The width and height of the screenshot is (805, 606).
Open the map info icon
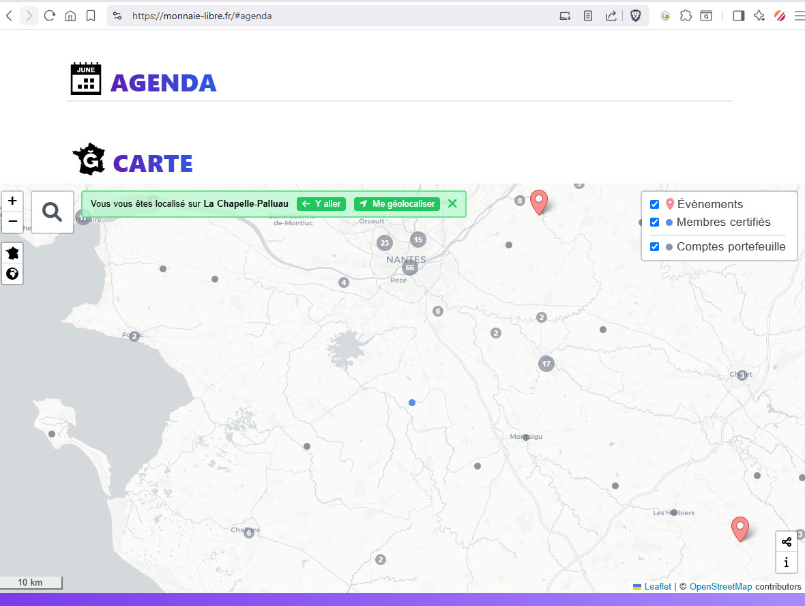pyautogui.click(x=787, y=562)
